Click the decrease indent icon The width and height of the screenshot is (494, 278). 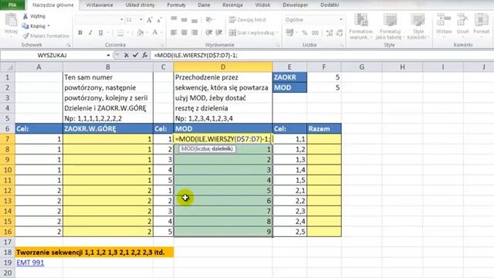click(209, 32)
